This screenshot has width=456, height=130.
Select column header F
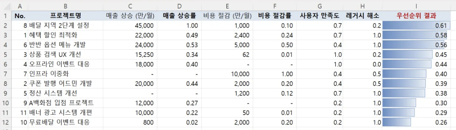tap(274, 7)
